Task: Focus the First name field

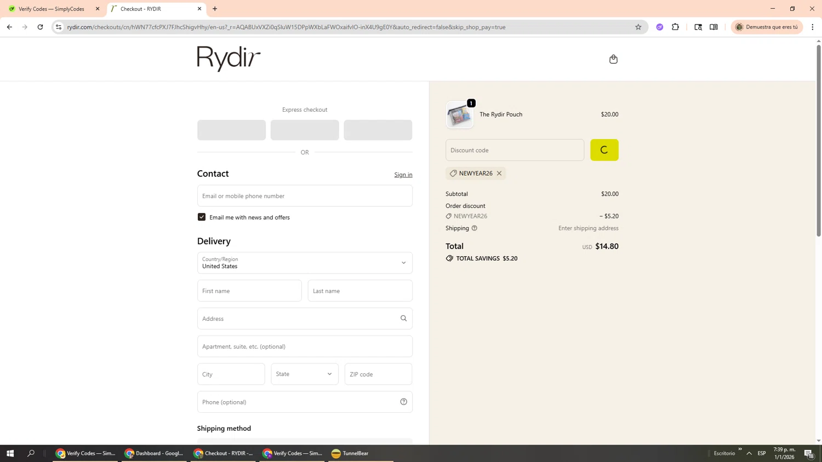Action: coord(249,291)
